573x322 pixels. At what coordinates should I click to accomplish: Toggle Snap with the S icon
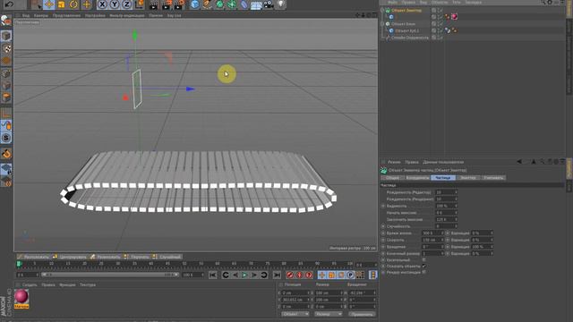point(6,138)
